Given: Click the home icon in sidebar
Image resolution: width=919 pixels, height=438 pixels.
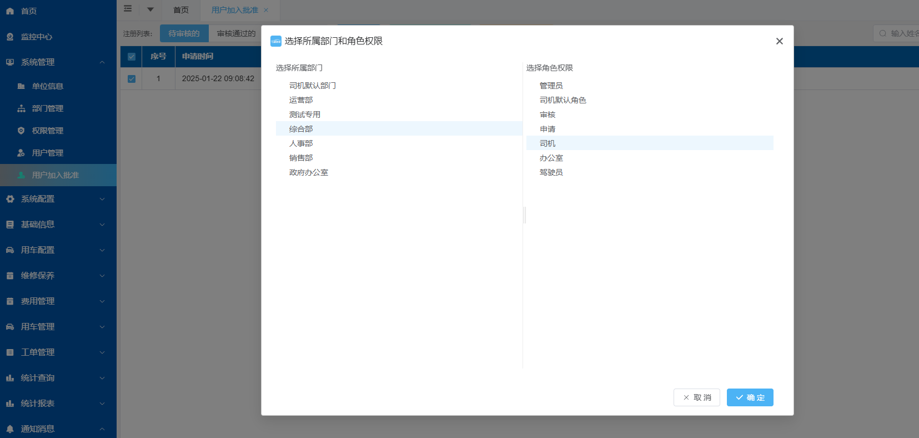Looking at the screenshot, I should point(10,11).
